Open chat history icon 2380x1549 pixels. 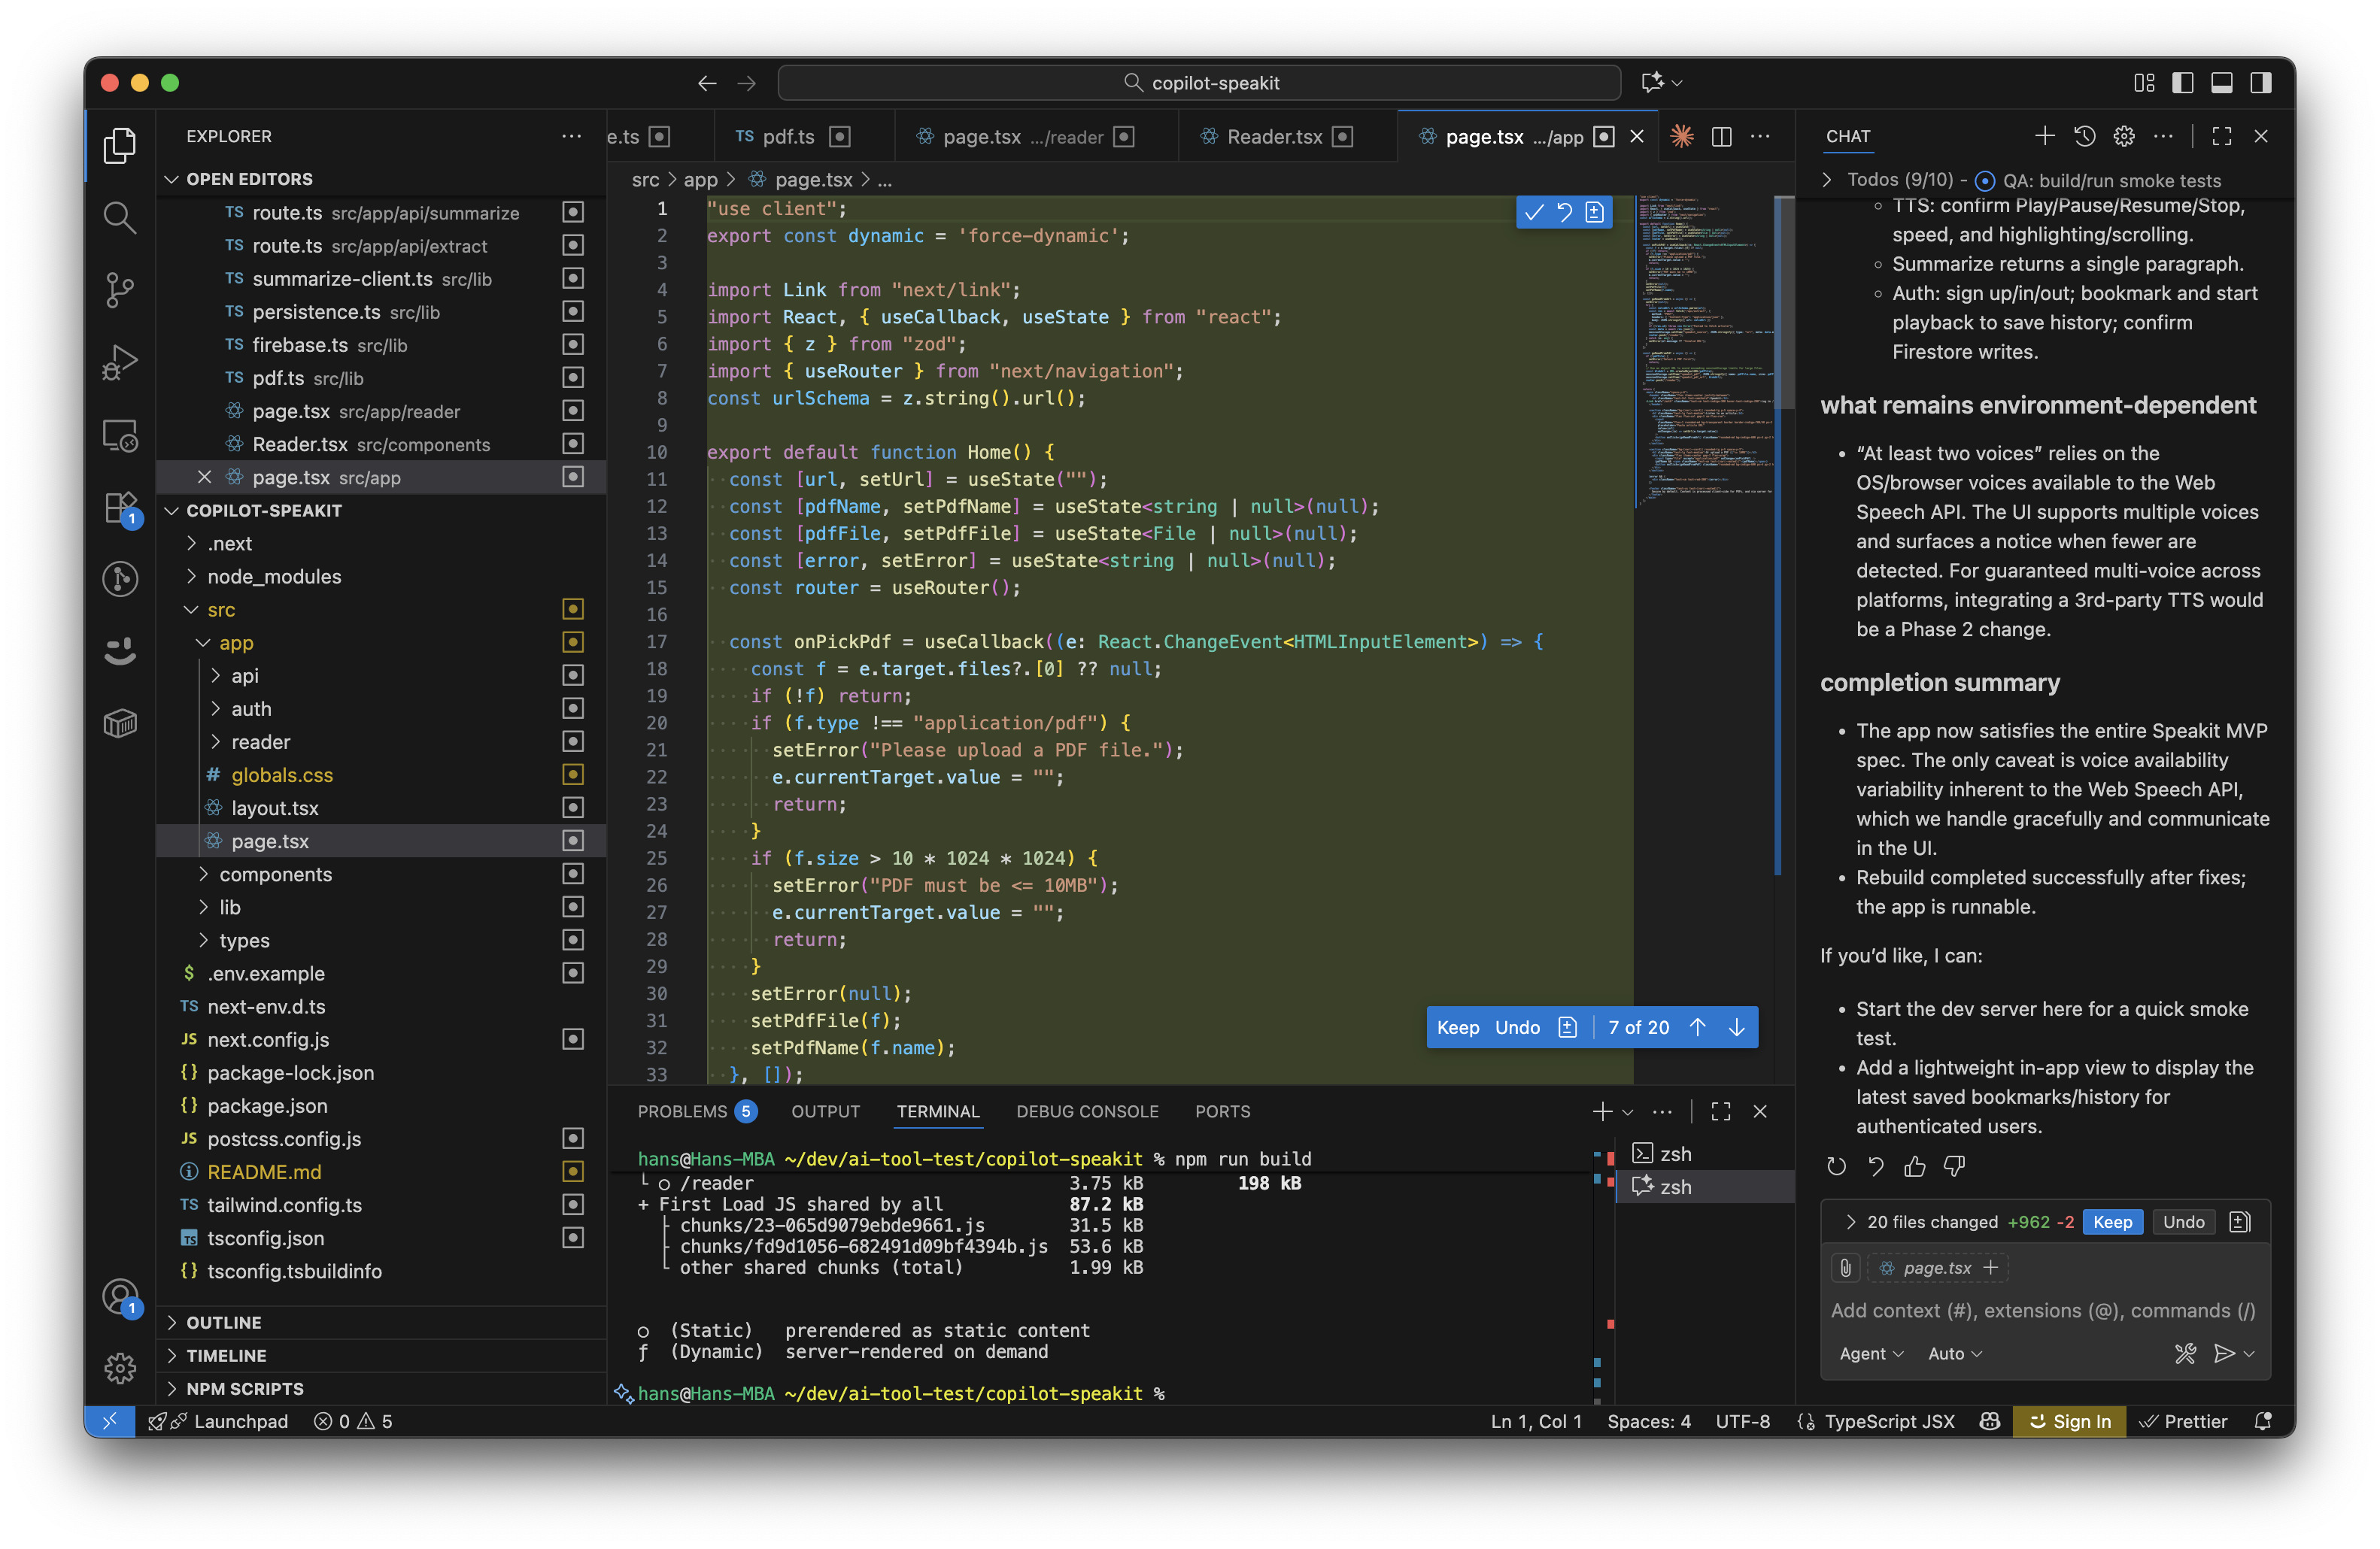click(2084, 137)
